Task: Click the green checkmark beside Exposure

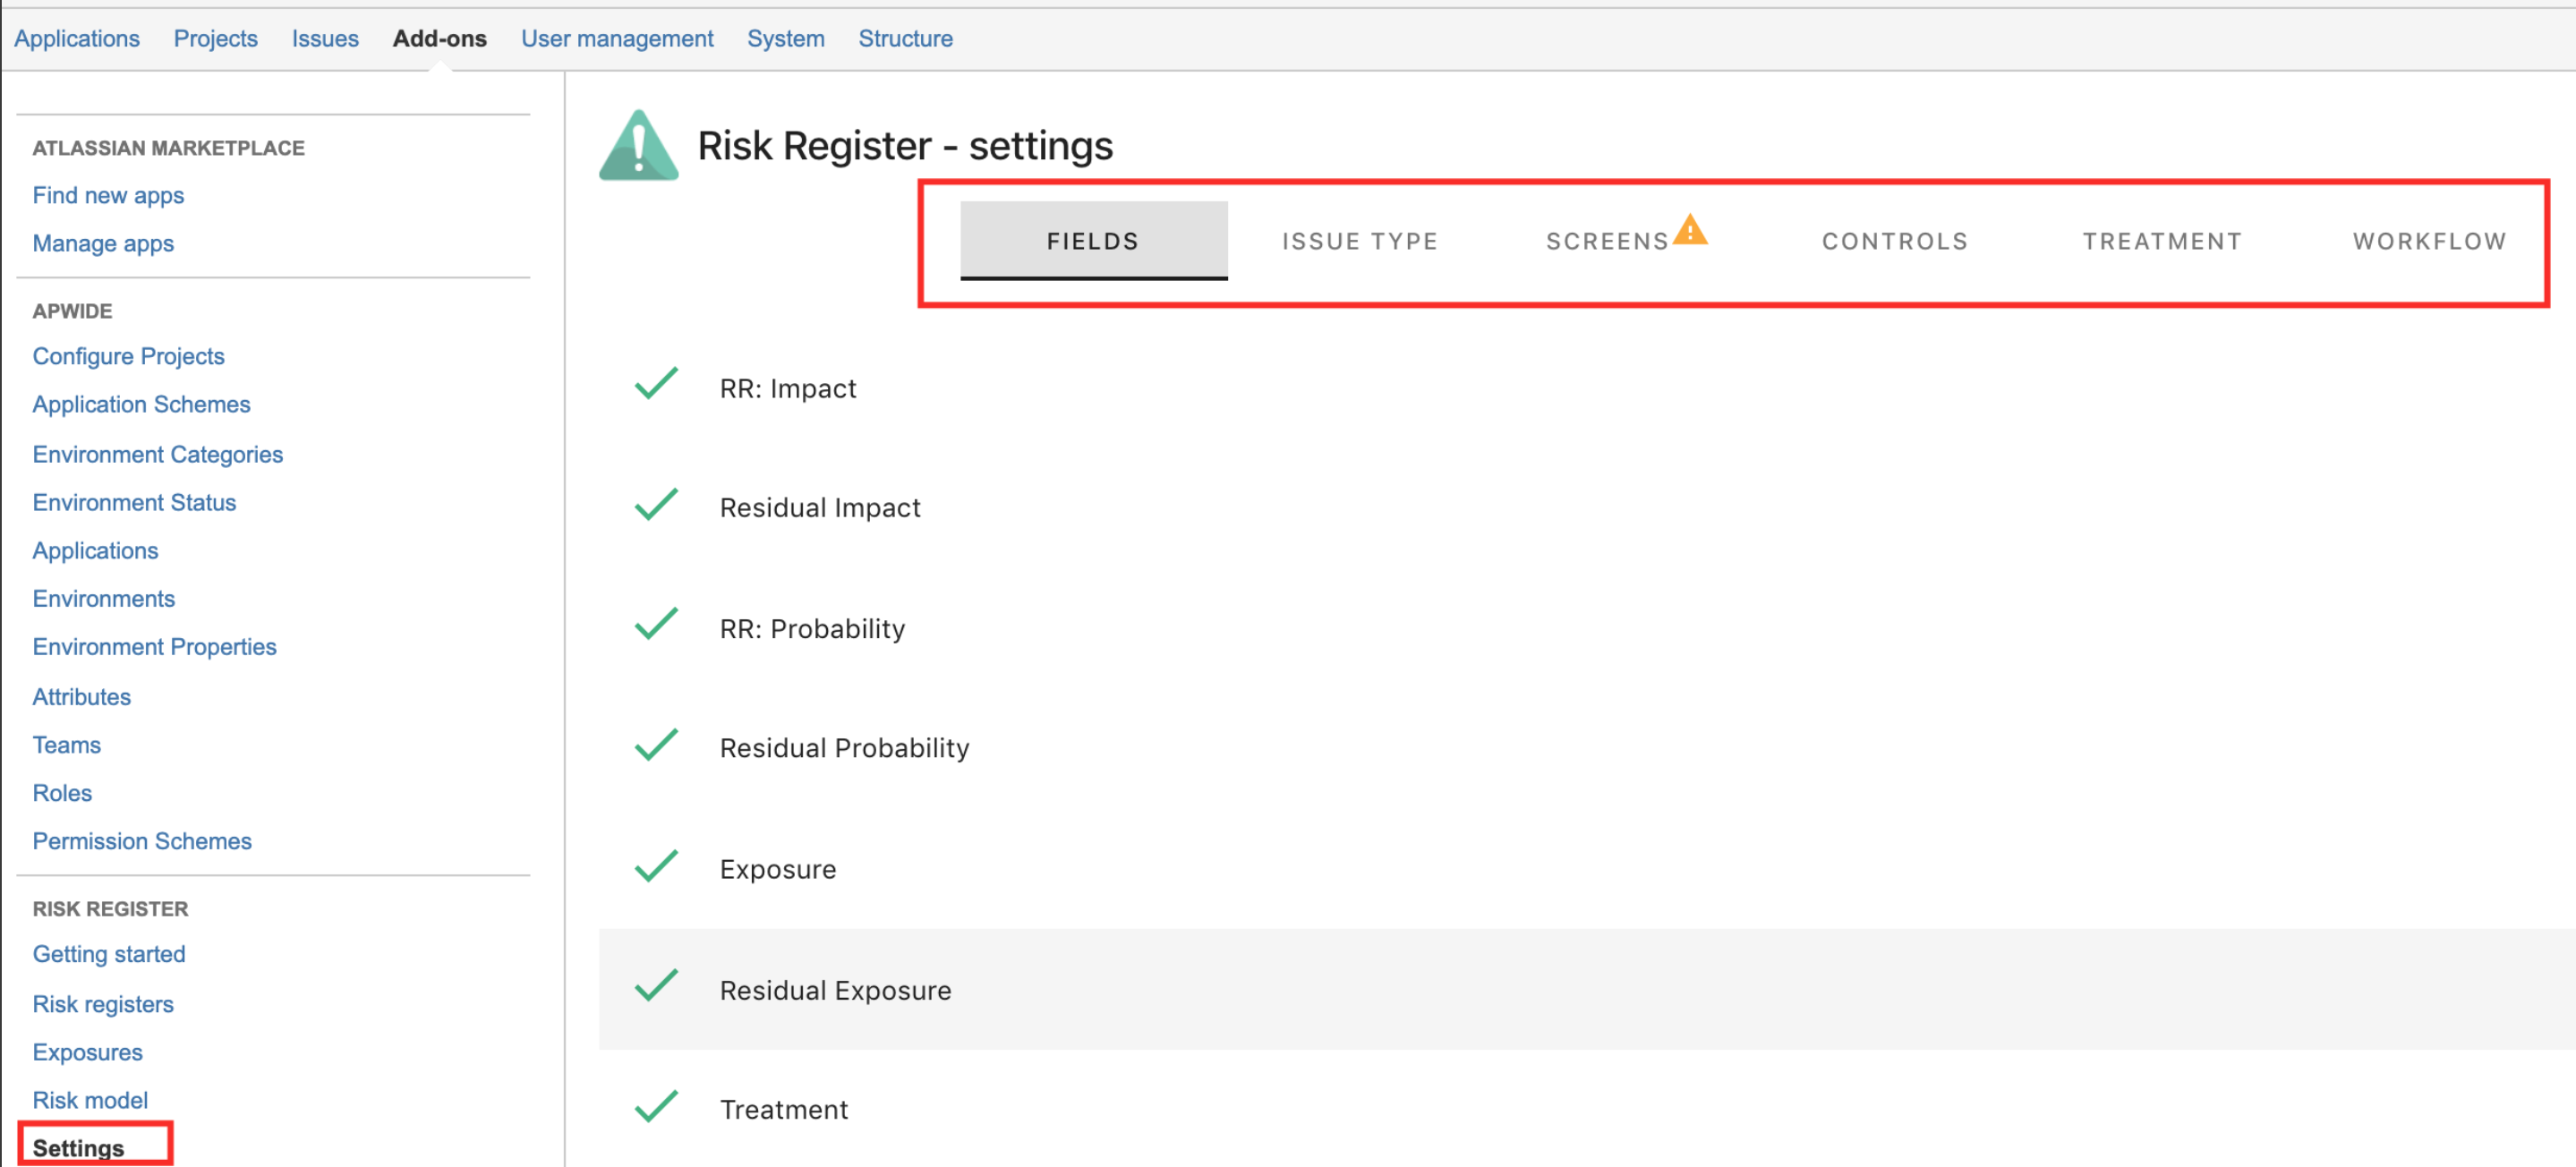Action: (x=656, y=866)
